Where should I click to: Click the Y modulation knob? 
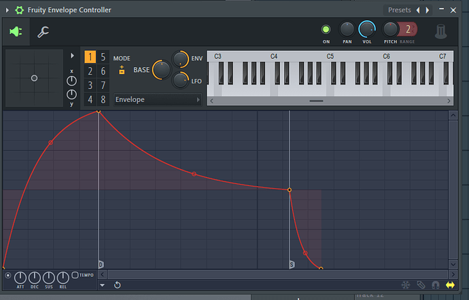click(x=71, y=94)
